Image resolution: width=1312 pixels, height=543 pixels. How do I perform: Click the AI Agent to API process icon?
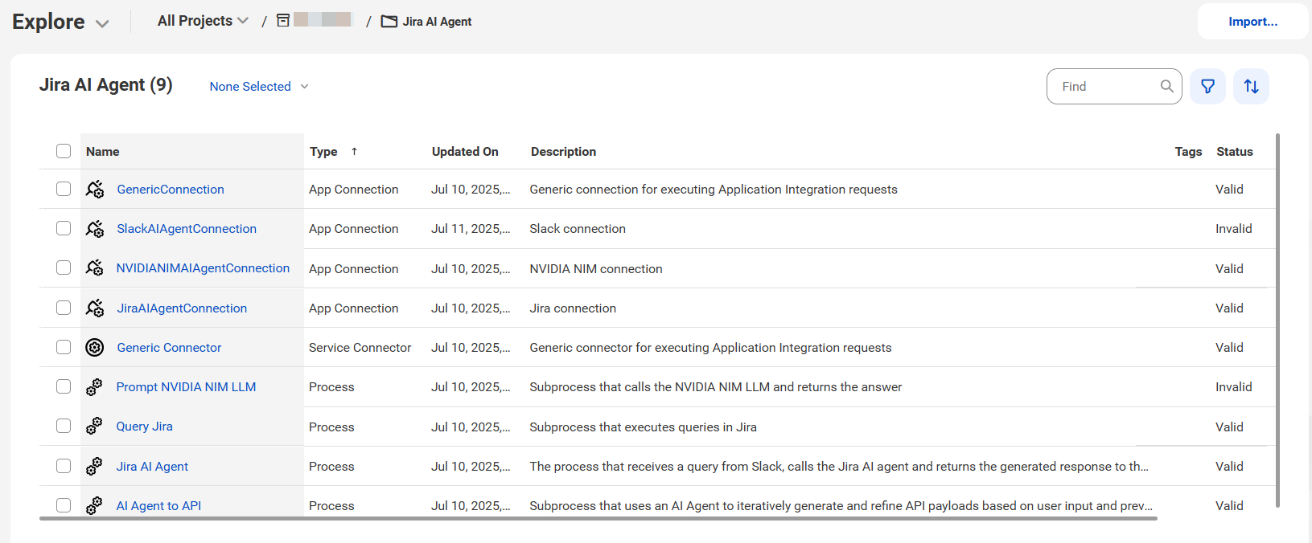point(94,505)
